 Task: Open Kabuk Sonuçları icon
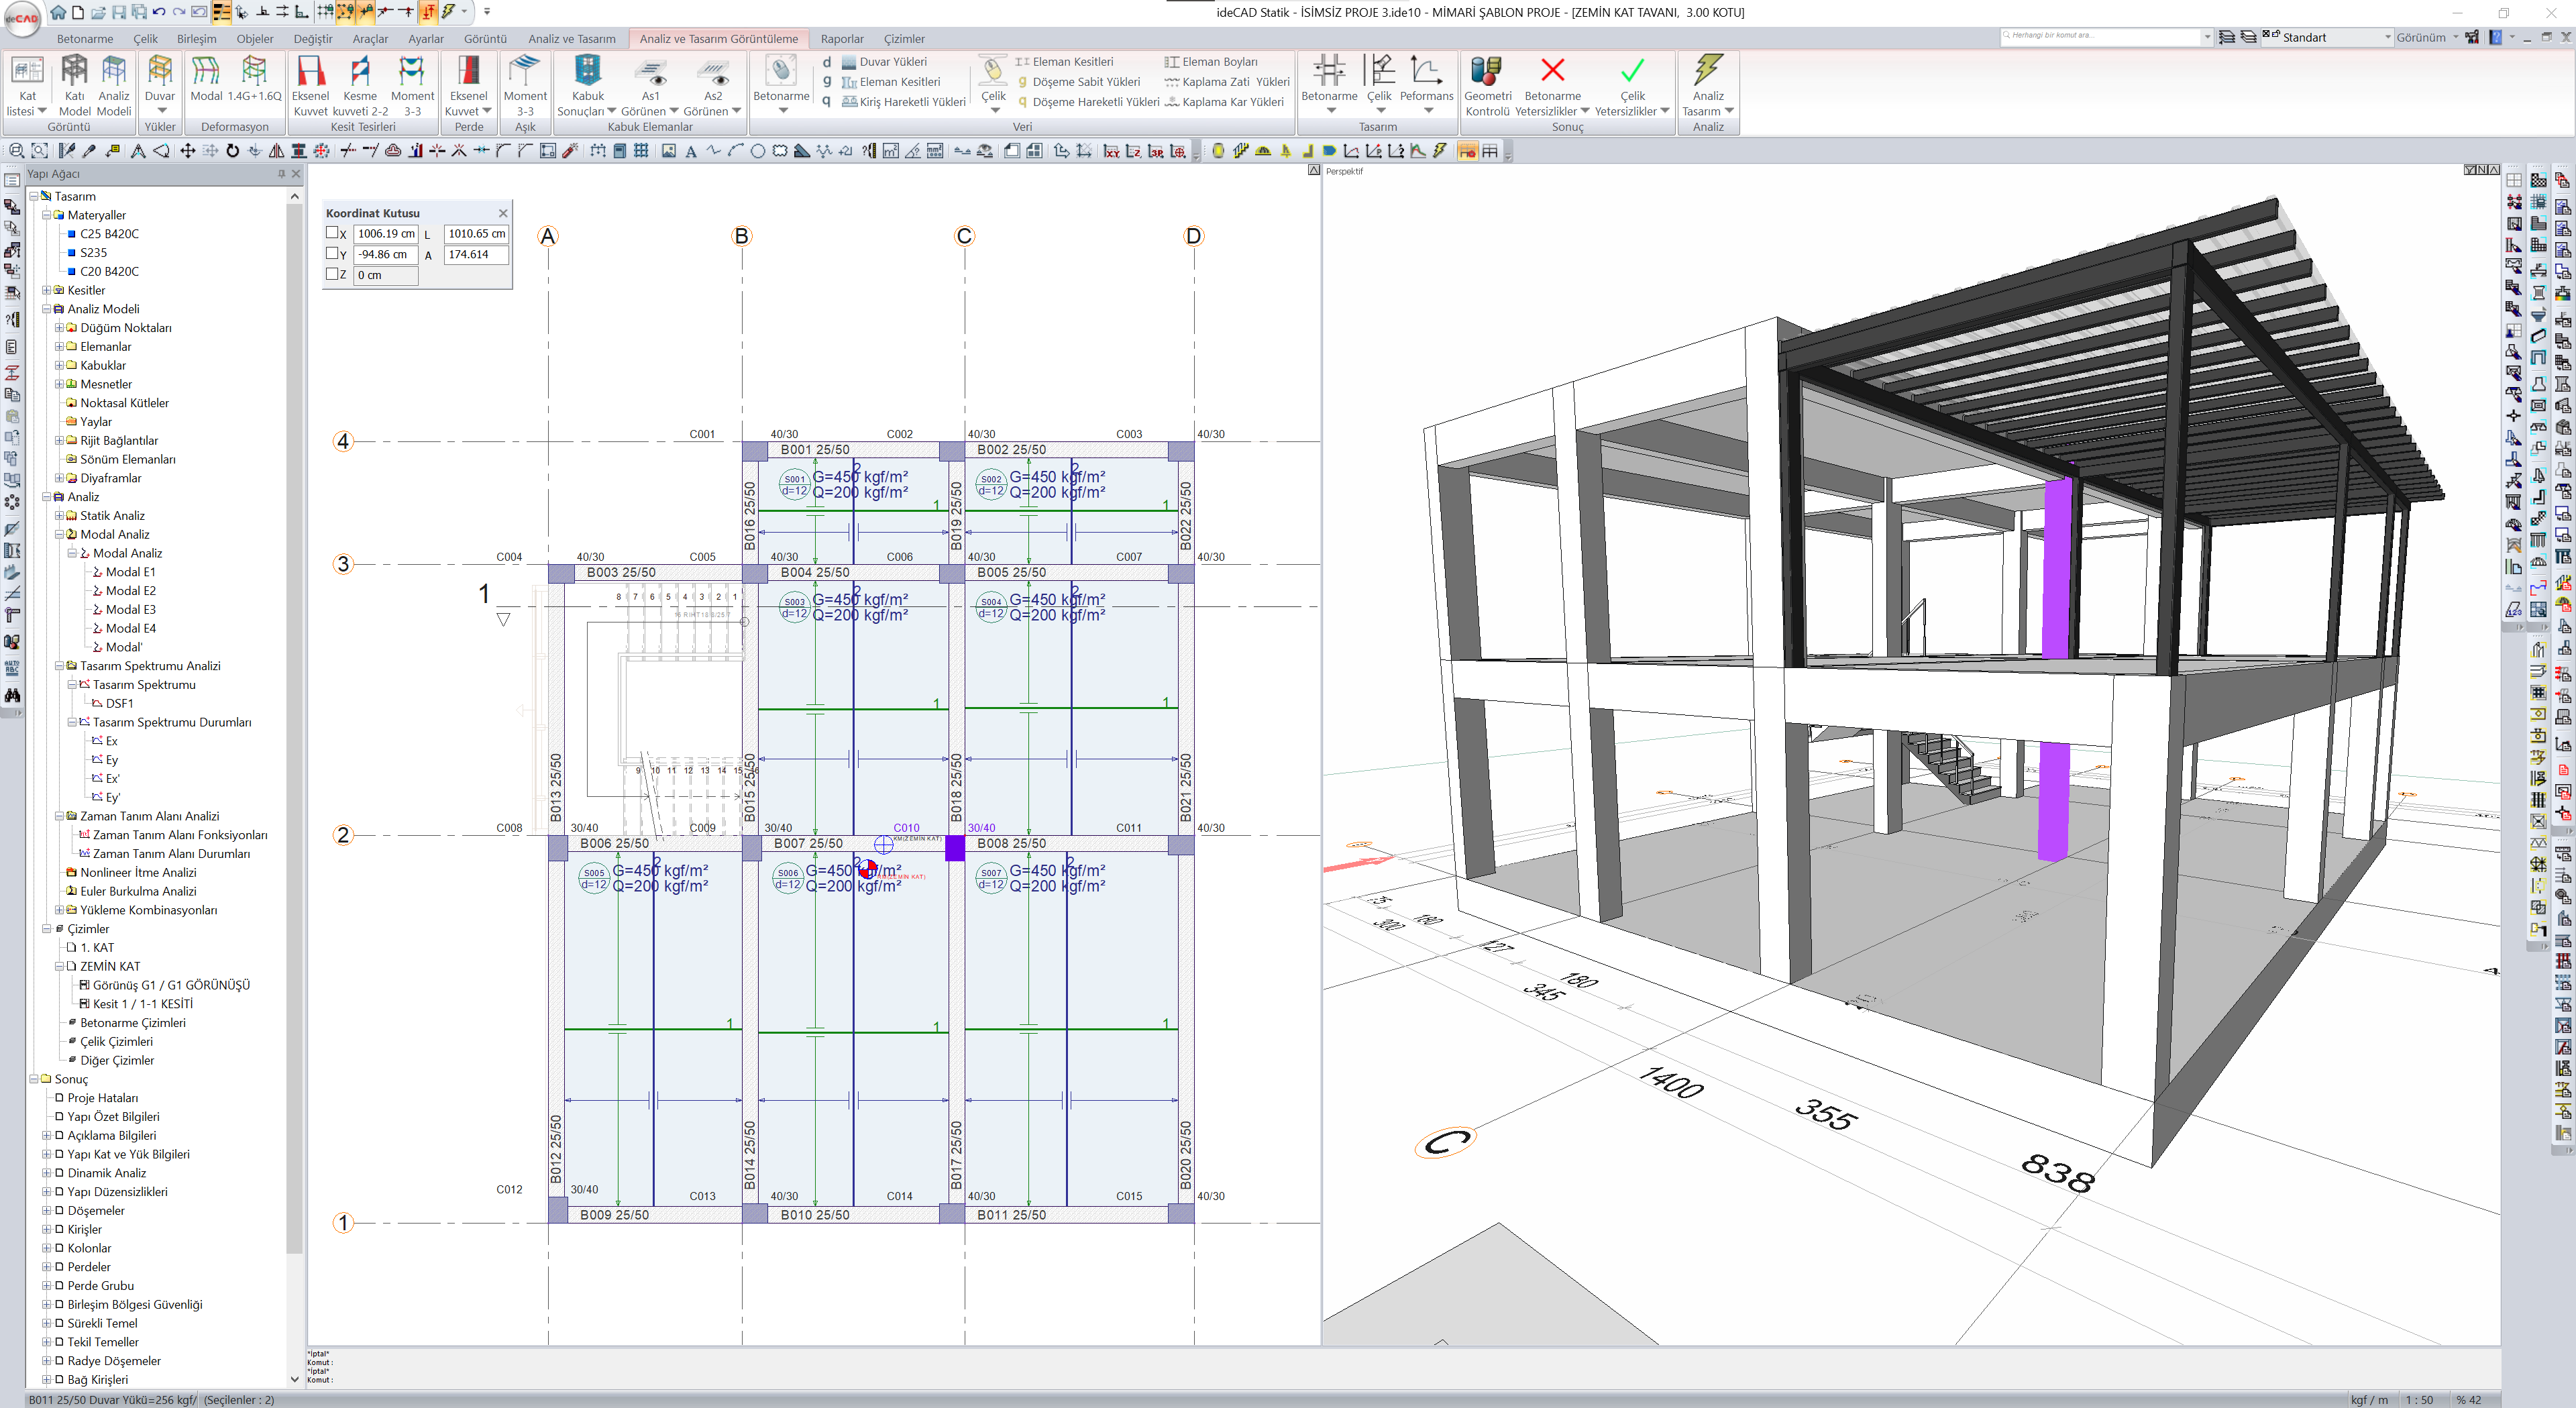click(587, 75)
